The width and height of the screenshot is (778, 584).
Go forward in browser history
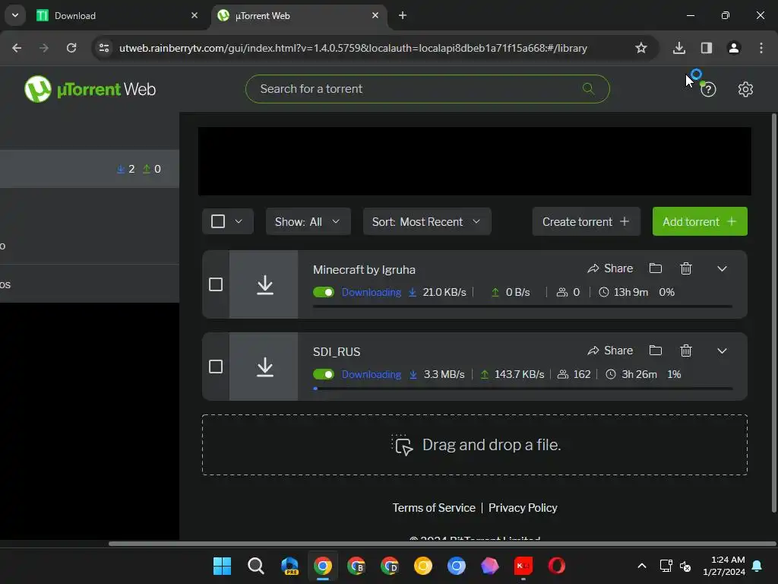pos(44,48)
